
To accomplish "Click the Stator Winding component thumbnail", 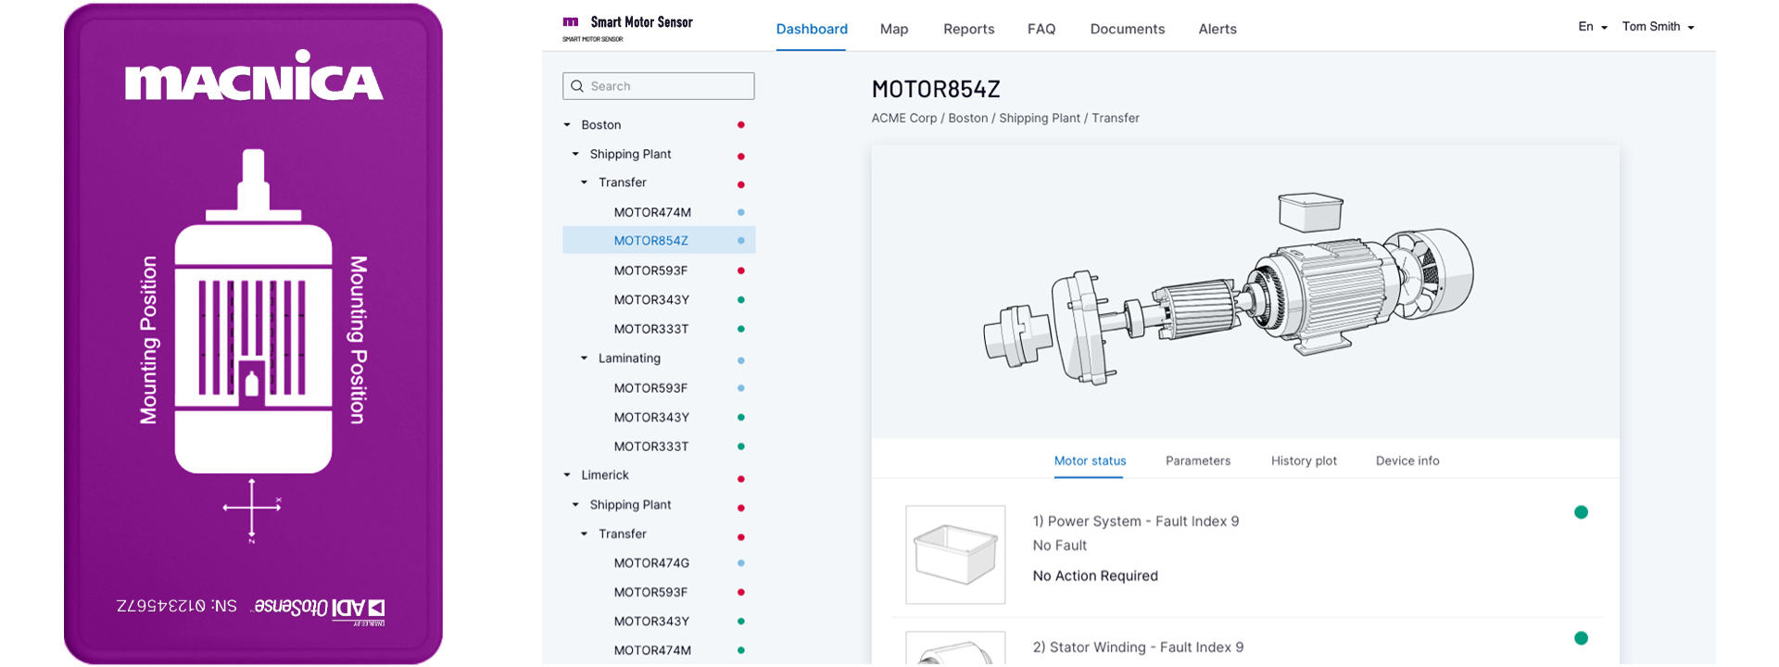I will [x=954, y=648].
